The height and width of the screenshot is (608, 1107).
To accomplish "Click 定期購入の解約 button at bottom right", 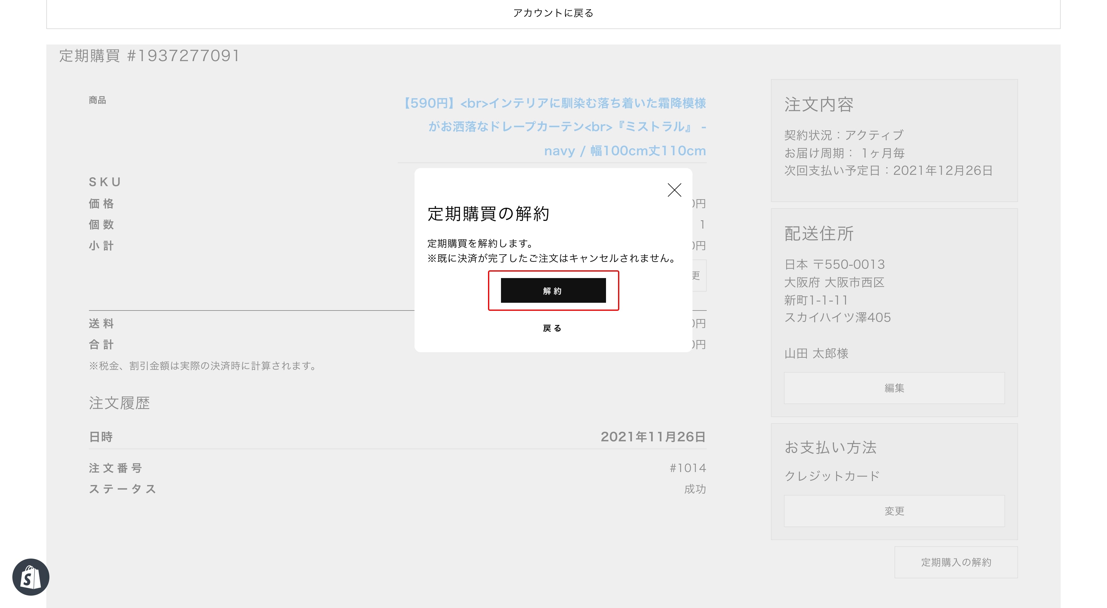I will [x=956, y=562].
